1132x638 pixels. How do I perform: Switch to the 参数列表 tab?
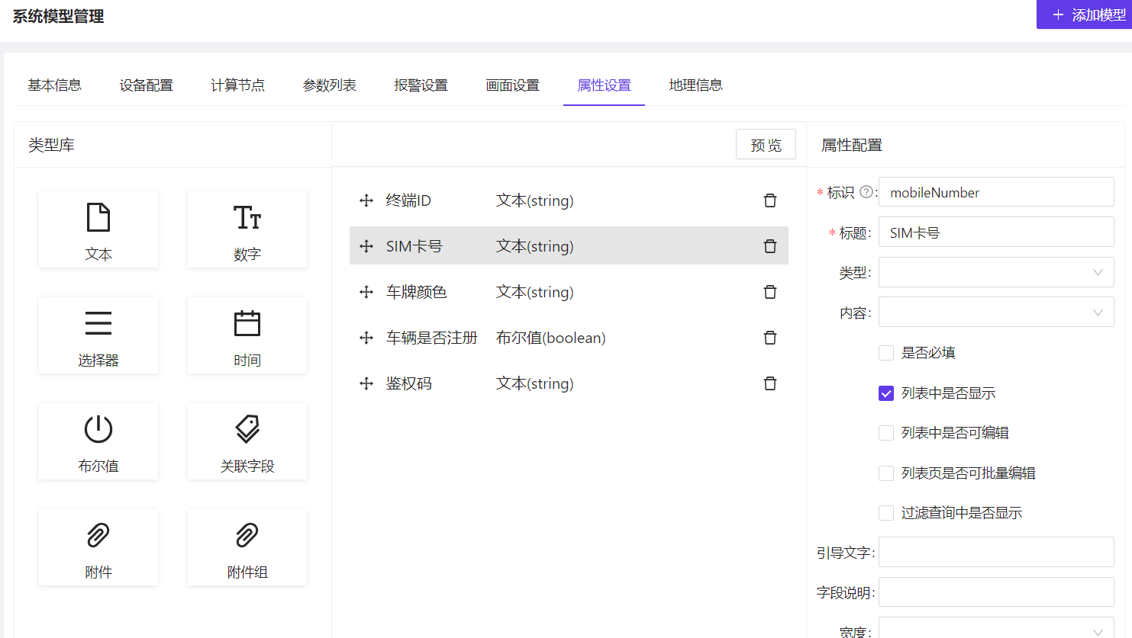[x=329, y=85]
